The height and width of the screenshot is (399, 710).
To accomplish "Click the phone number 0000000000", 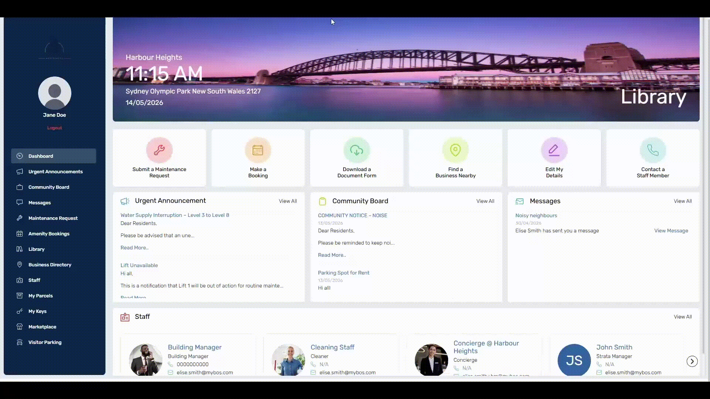I will [x=193, y=364].
